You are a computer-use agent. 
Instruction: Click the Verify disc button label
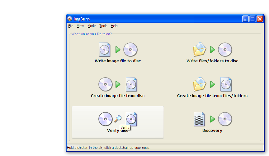pos(118,131)
